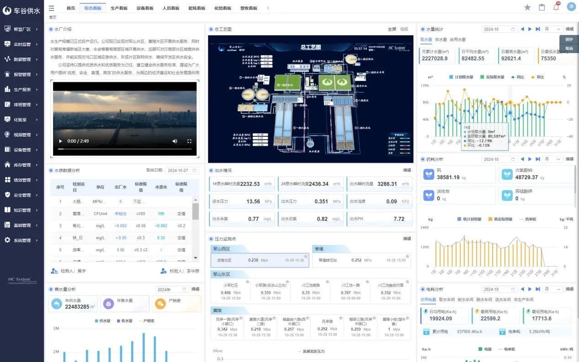Toggle 同比 series in water chart legend
Image resolution: width=579 pixels, height=362 pixels.
pyautogui.click(x=518, y=77)
